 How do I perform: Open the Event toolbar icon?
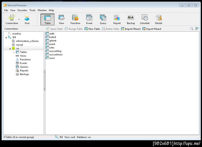point(89,19)
